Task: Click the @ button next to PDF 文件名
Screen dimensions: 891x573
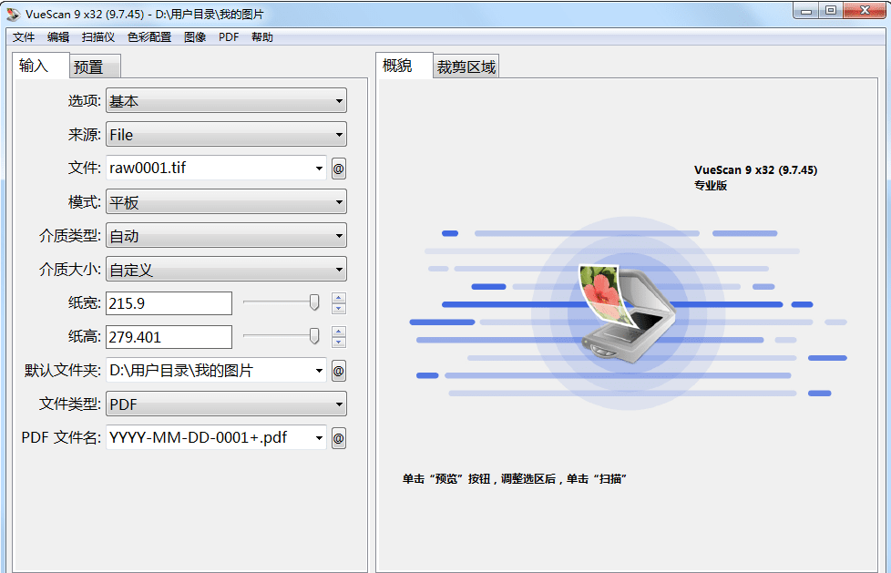Action: (339, 438)
